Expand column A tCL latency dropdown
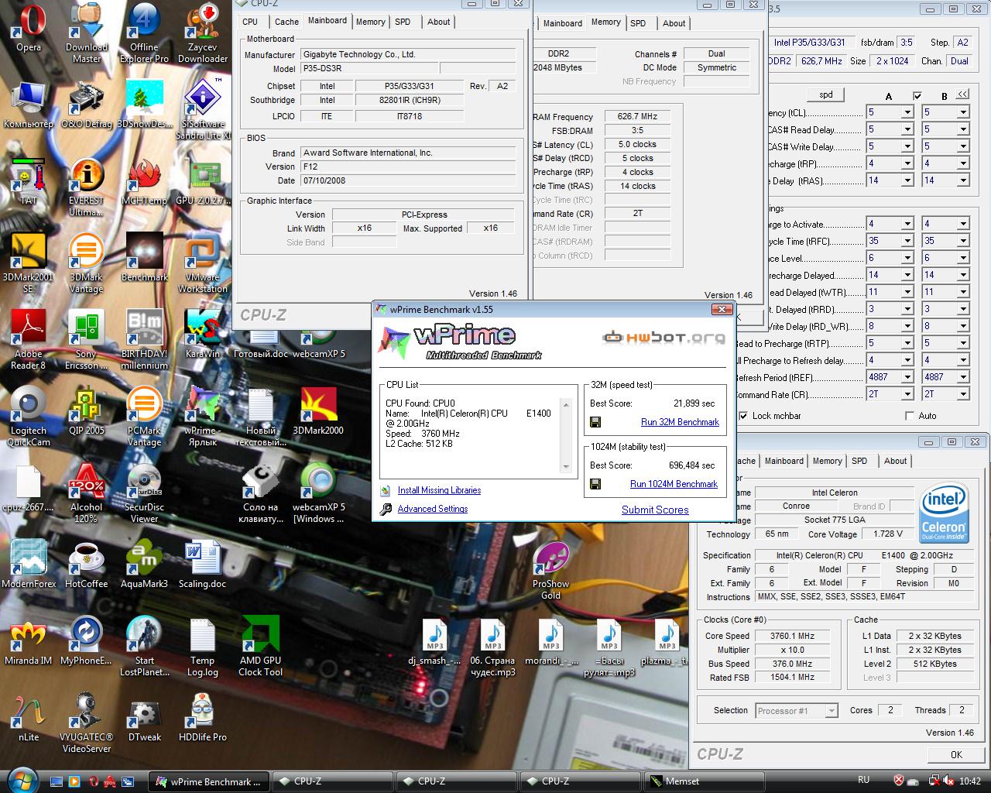Image resolution: width=991 pixels, height=793 pixels. click(907, 112)
